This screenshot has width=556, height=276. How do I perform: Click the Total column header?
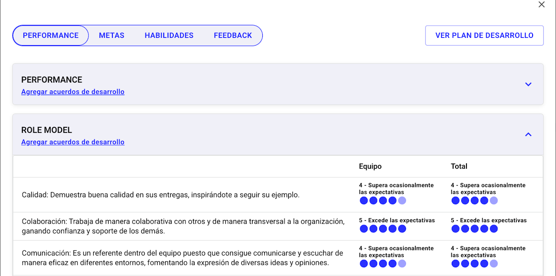(x=459, y=166)
